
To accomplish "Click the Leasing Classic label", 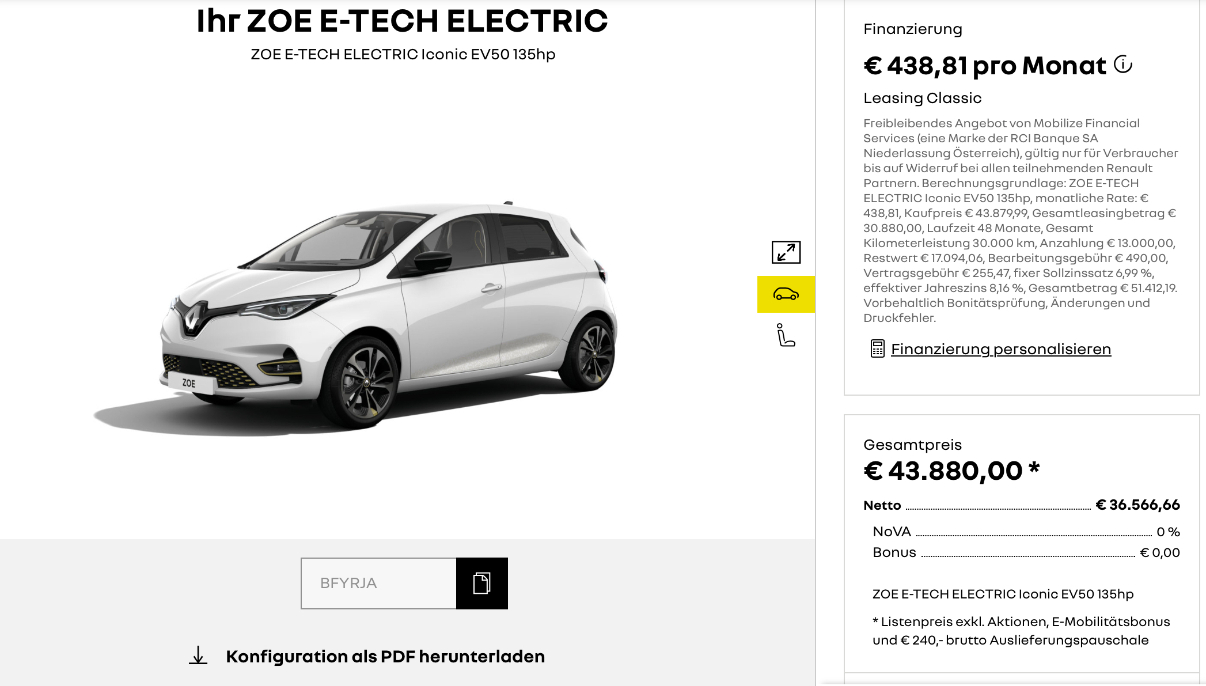I will [922, 98].
